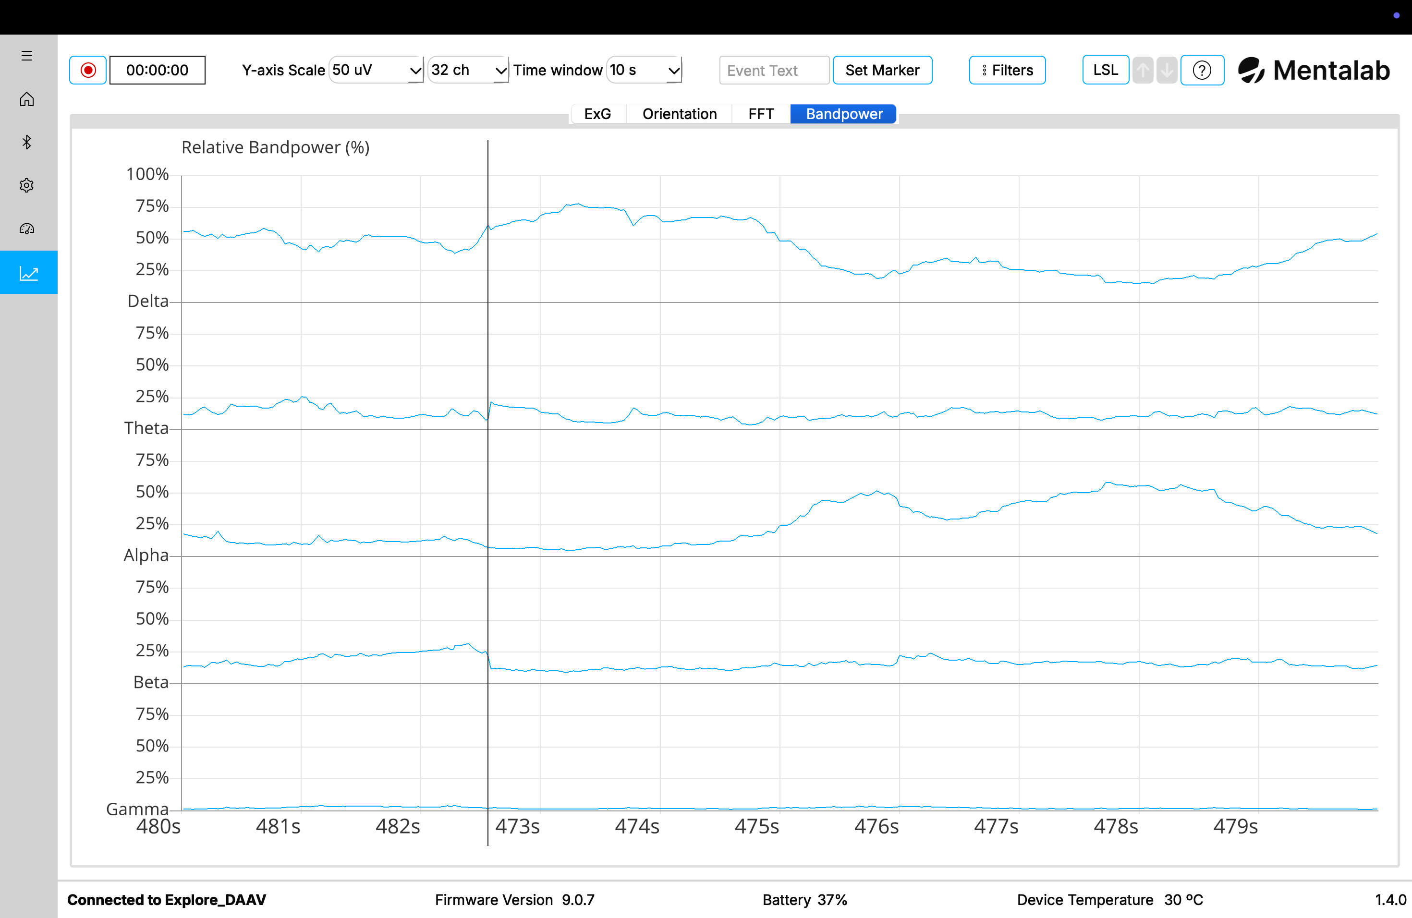Open the data visualization chart page

pyautogui.click(x=28, y=272)
